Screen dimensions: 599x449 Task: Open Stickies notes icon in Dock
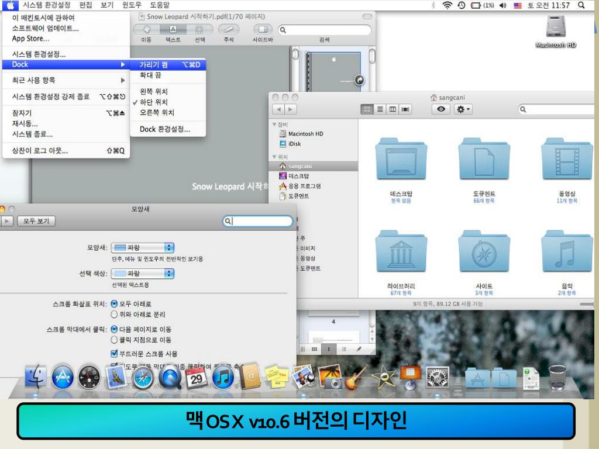pos(277,377)
